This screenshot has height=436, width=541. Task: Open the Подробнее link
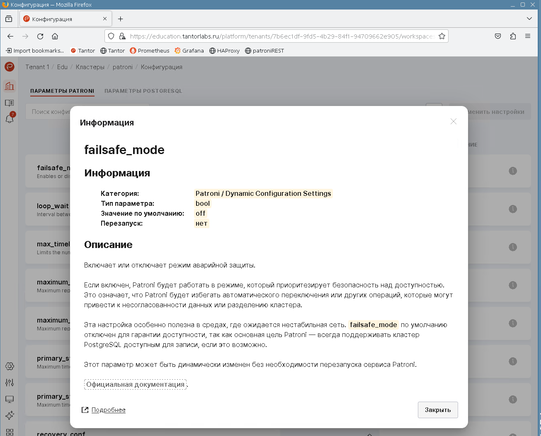pos(108,410)
